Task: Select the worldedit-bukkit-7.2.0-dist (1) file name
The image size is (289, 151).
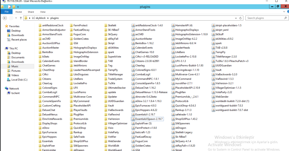Action: [232, 101]
